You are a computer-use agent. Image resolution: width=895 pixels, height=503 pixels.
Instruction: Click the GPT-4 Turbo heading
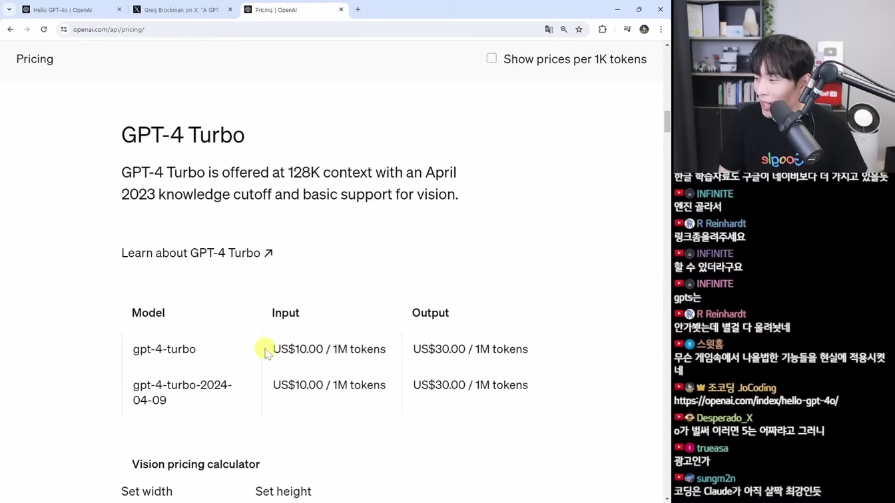(183, 135)
